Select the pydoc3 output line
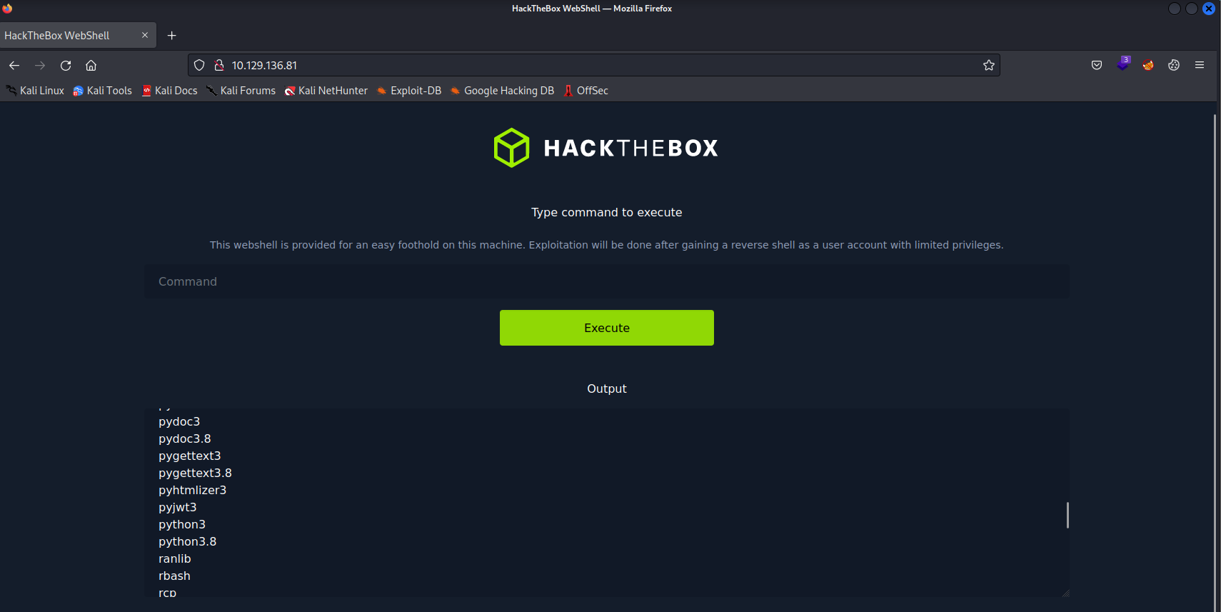 click(x=179, y=421)
